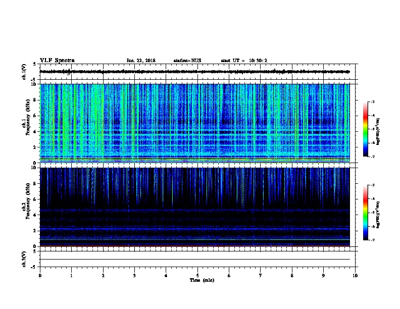This screenshot has height=309, width=400.
Task: Click the "4" kHz tick of ch.2 spectrogram
Action: [x=35, y=215]
